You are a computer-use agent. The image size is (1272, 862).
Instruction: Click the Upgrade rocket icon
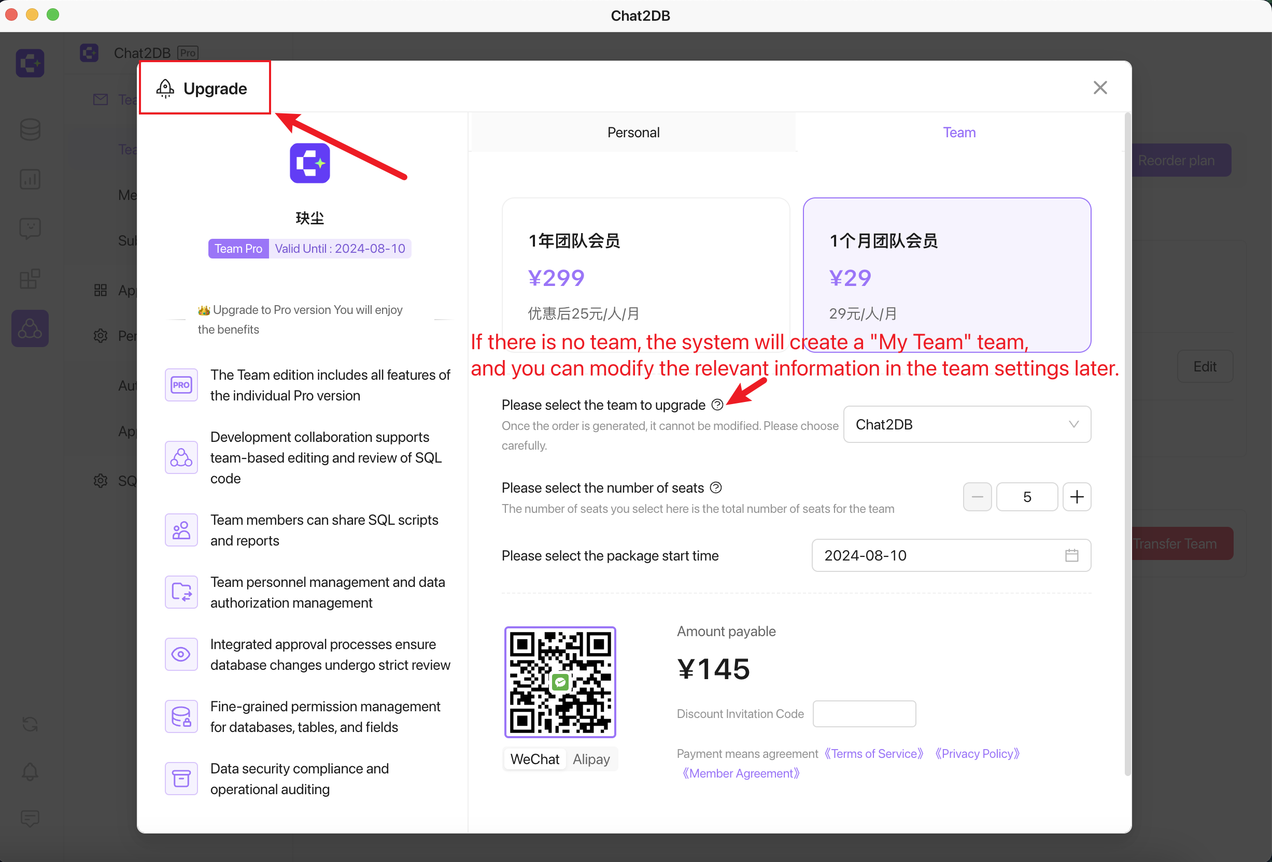[165, 88]
